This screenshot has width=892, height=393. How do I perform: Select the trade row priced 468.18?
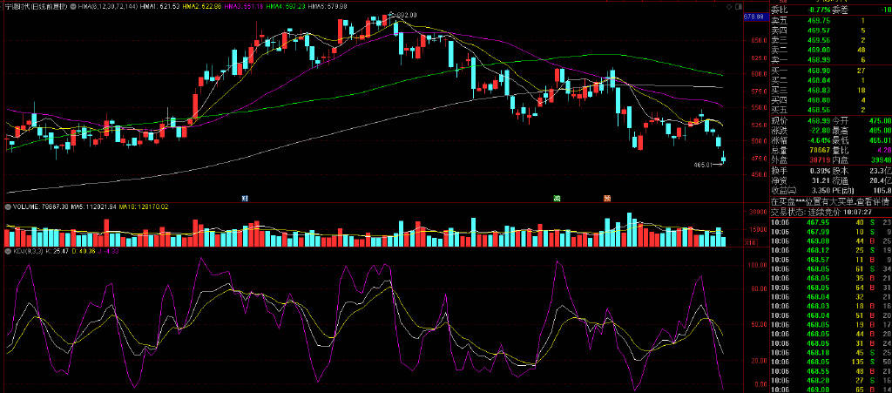pyautogui.click(x=830, y=353)
